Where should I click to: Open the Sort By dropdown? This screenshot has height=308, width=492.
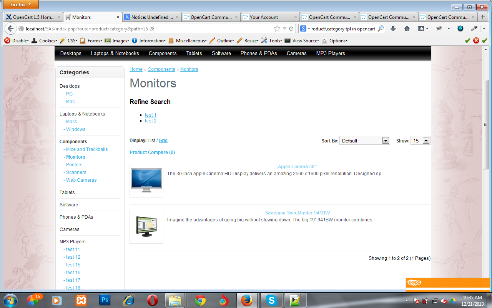(364, 141)
